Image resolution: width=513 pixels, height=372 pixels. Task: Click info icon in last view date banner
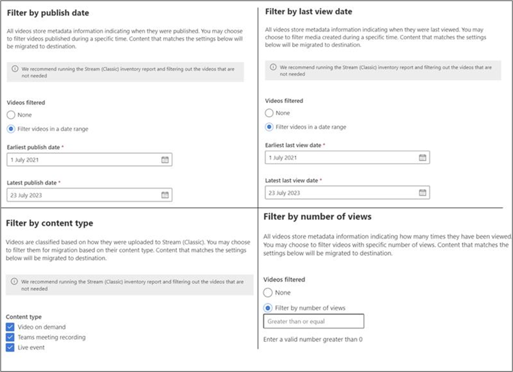point(273,68)
